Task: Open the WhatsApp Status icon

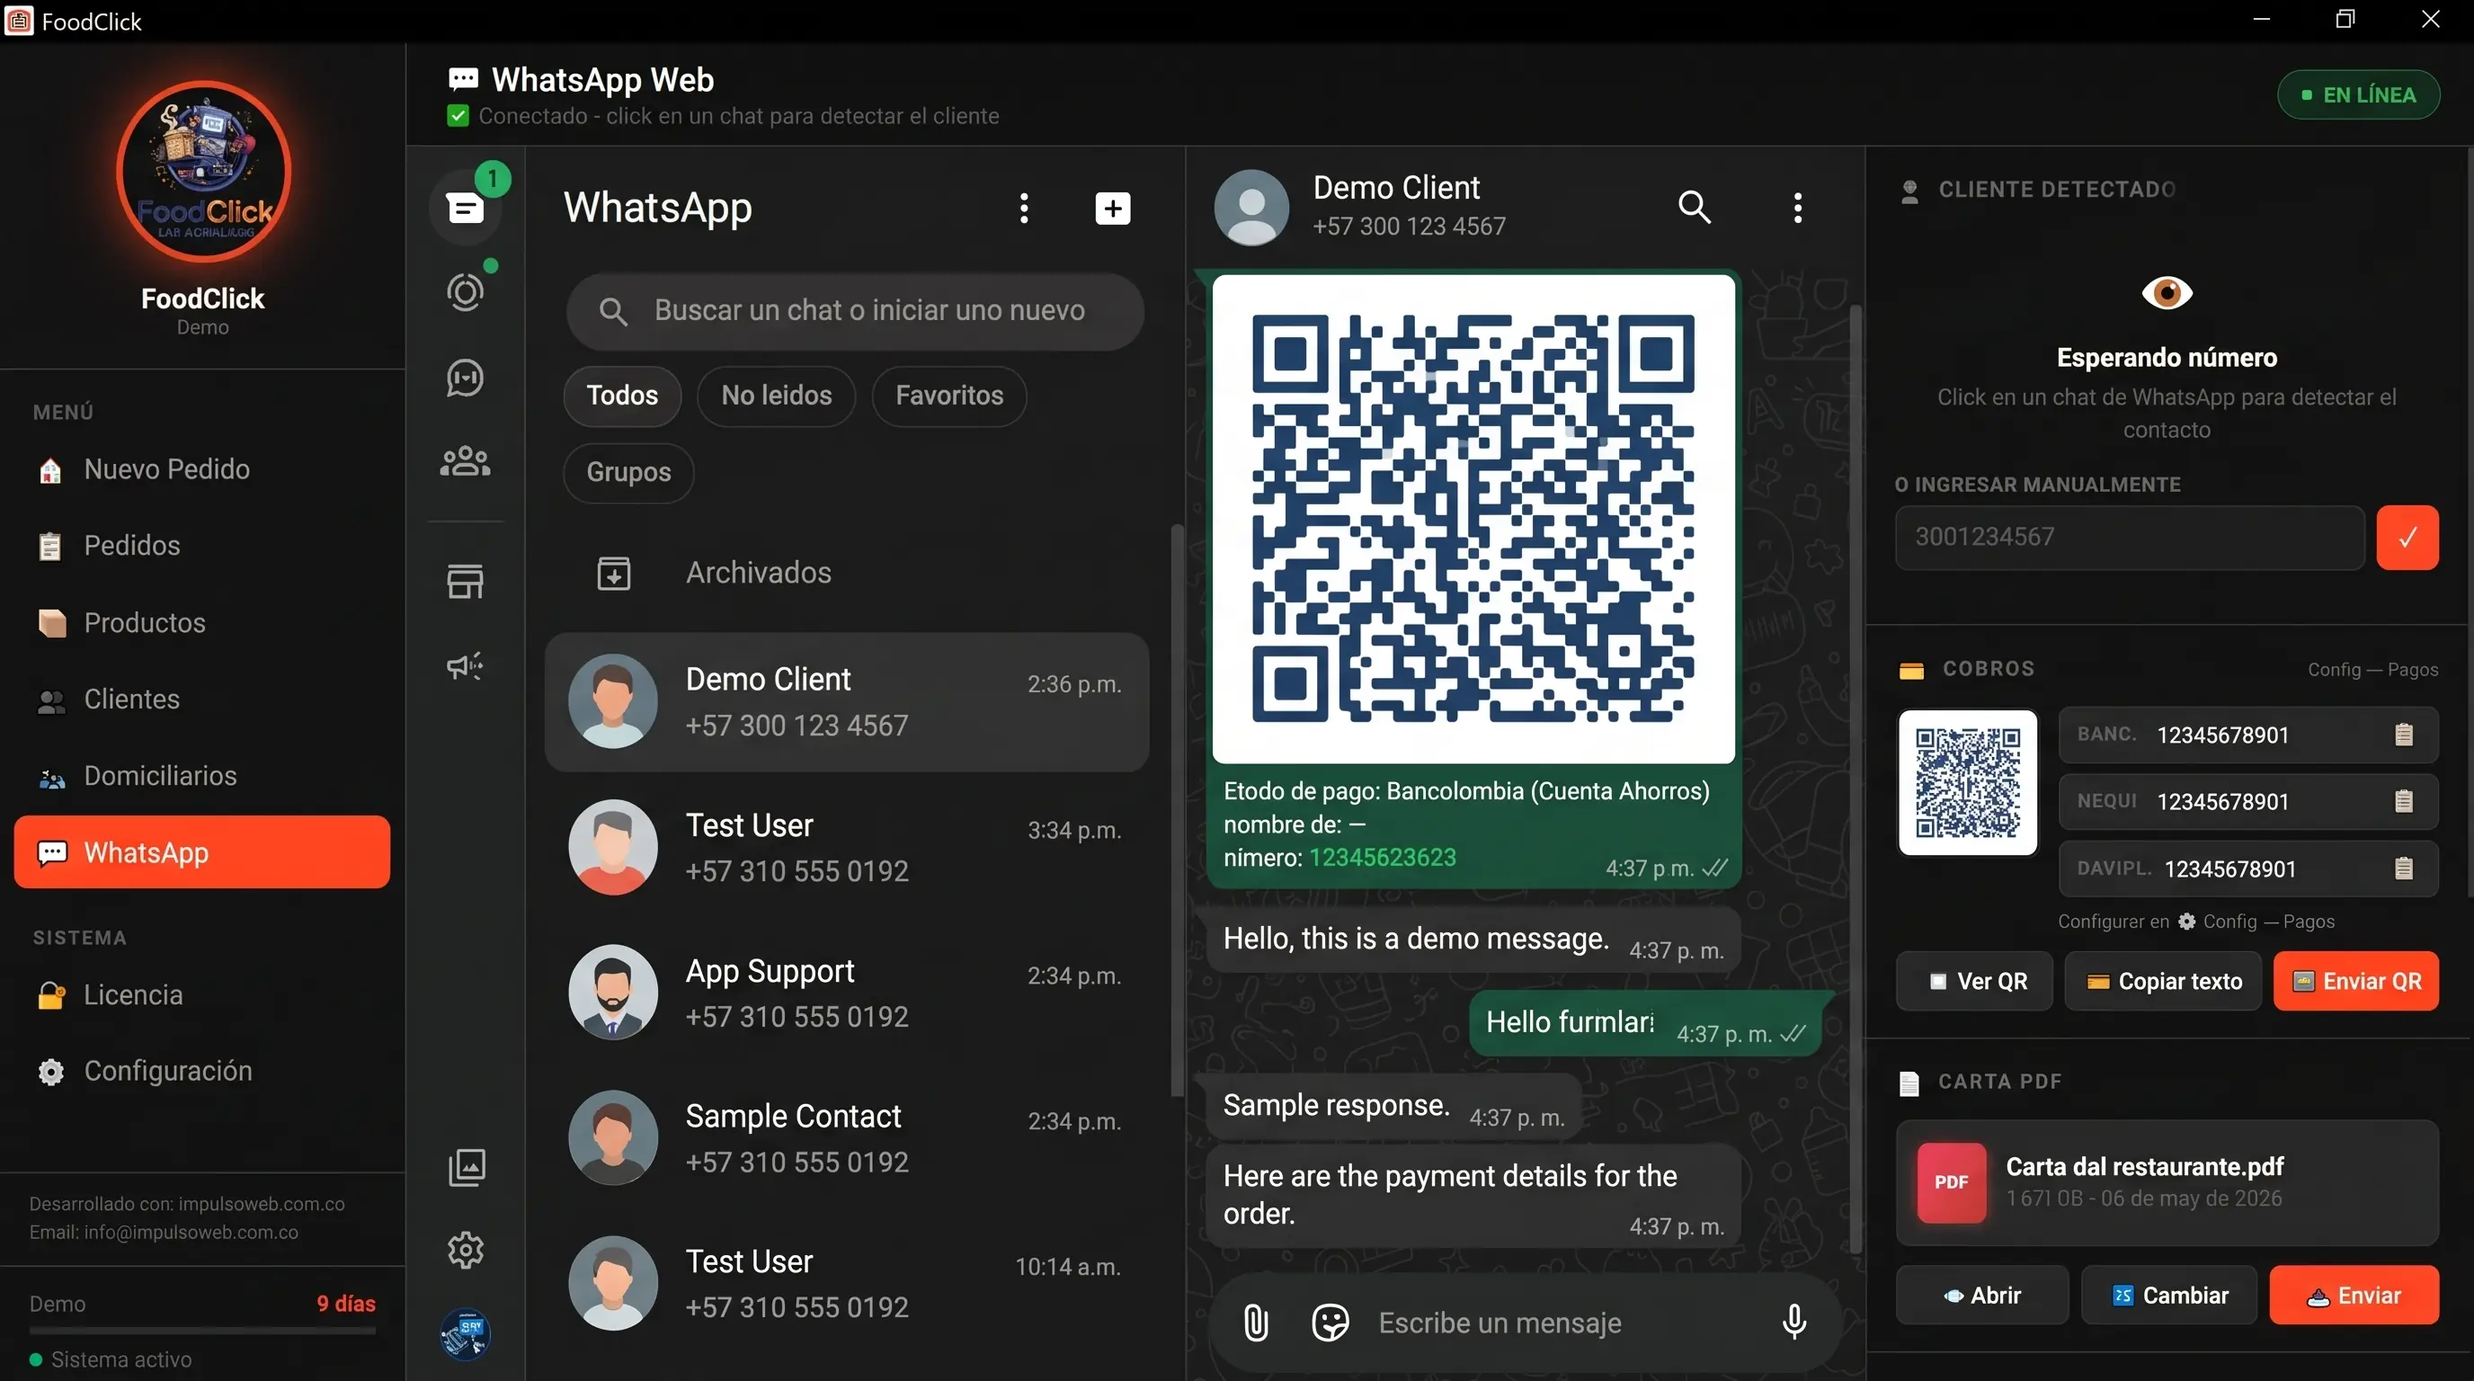Action: click(x=466, y=292)
